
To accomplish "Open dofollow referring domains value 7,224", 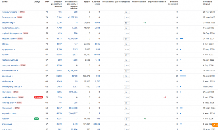I will pyautogui.click(x=59, y=119).
